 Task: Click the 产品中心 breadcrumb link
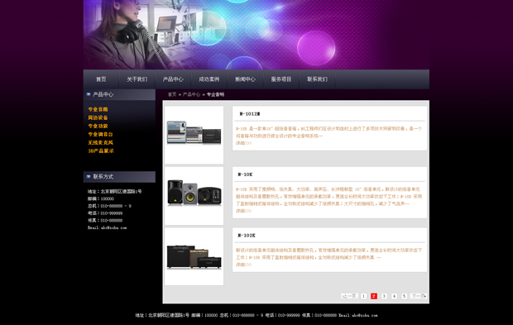point(191,94)
